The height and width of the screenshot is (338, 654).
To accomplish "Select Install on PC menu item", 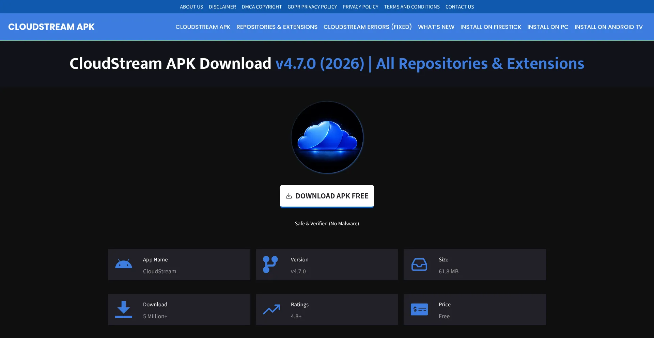I will (x=548, y=27).
